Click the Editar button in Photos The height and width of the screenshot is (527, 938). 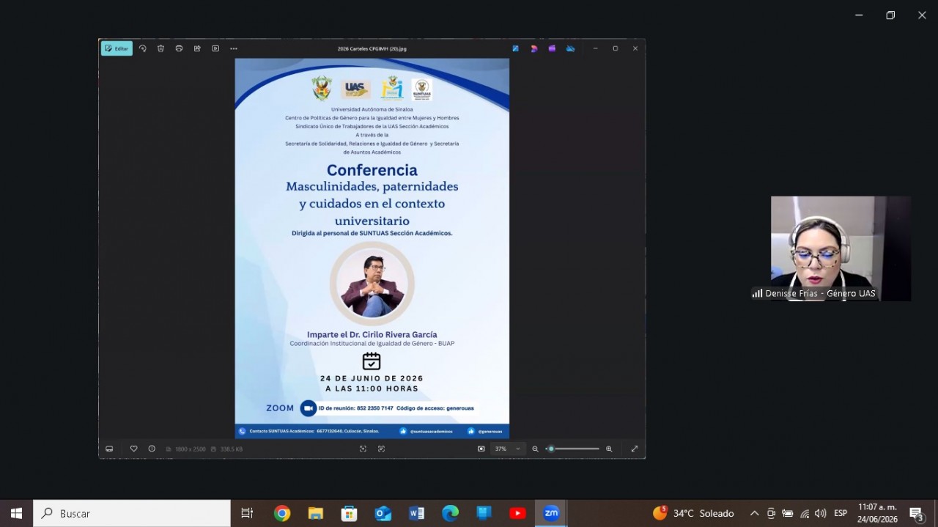tap(117, 48)
